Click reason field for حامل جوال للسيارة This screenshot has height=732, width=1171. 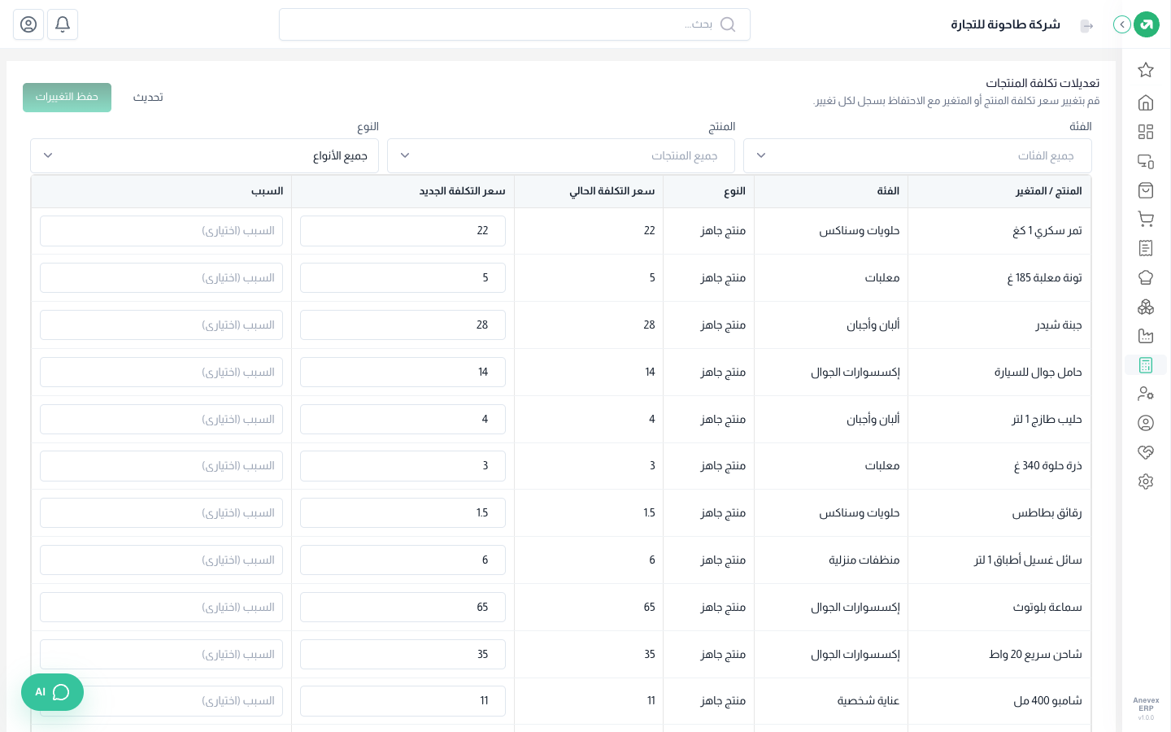[x=161, y=373]
